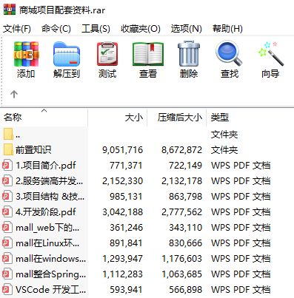This screenshot has height=298, width=294.
Task: Click the 前置知识 folder icon
Action: point(8,149)
